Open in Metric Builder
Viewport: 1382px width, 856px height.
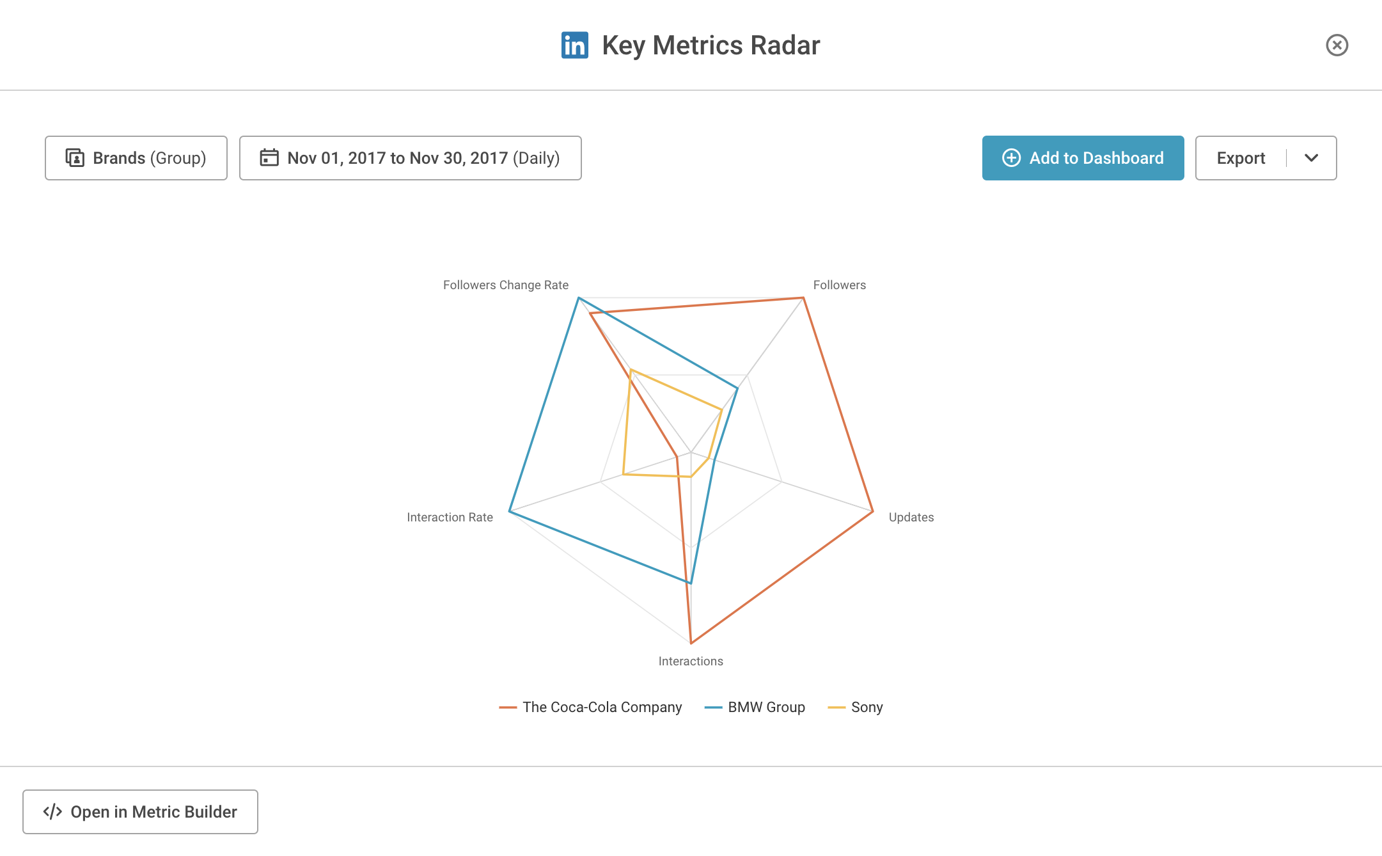(140, 812)
